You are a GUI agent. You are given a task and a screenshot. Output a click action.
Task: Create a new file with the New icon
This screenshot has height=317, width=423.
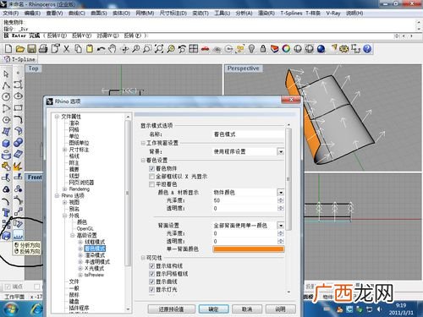pos(8,49)
